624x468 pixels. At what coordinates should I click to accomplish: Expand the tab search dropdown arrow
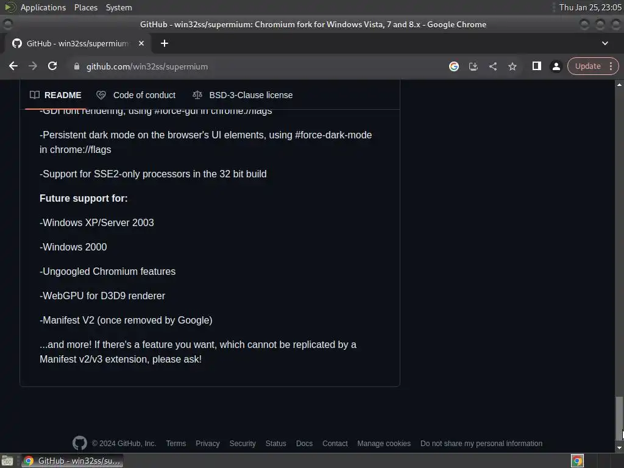(605, 43)
